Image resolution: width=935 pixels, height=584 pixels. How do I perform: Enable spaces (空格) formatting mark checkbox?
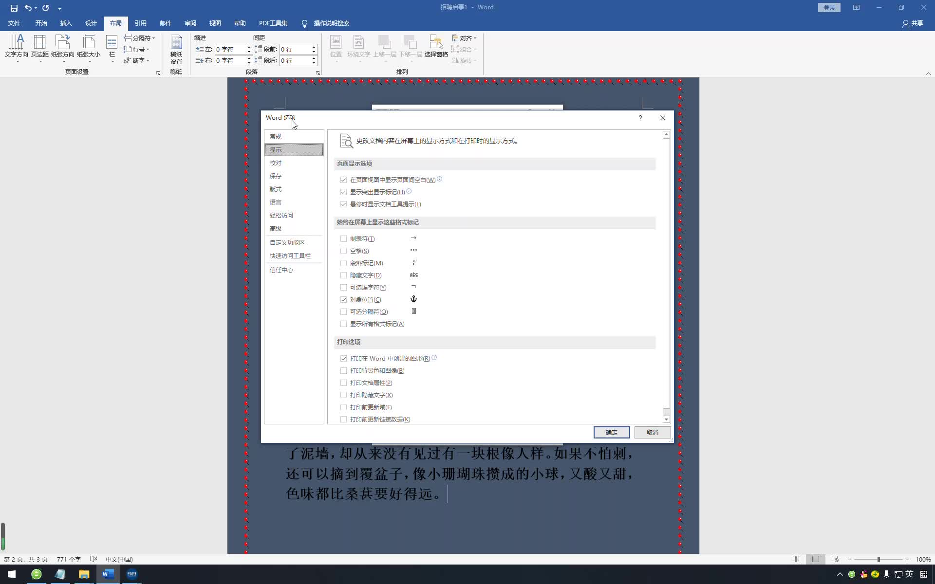(x=344, y=251)
